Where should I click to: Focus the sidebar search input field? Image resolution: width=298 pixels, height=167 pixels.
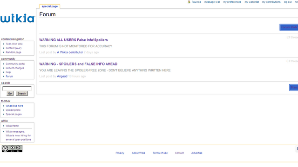point(17,89)
